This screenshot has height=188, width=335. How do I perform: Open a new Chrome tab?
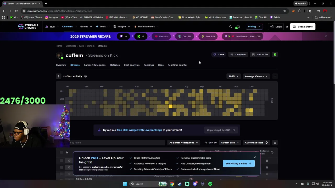pos(46,4)
